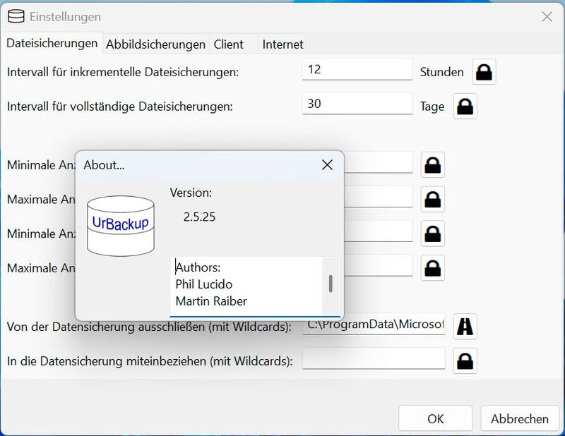Click the incremental backup interval field showing 12
The height and width of the screenshot is (436, 565).
(357, 70)
